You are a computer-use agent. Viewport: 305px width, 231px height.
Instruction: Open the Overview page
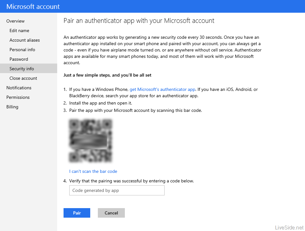click(x=15, y=21)
